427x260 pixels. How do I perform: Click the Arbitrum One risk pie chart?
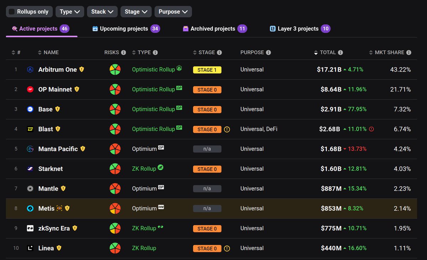(115, 70)
